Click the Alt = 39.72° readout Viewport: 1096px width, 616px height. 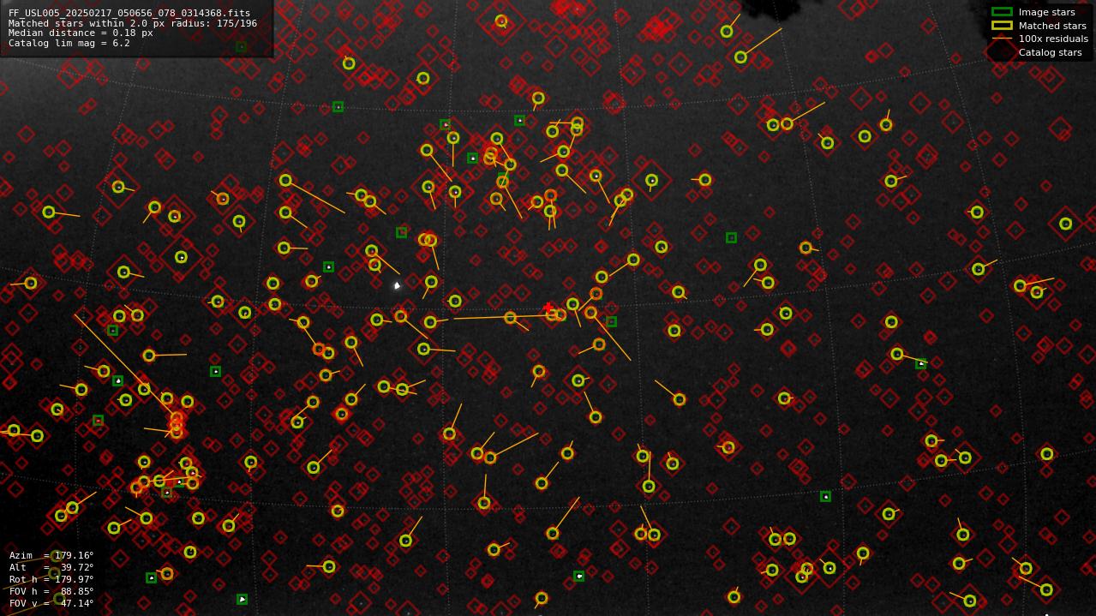pos(51,567)
